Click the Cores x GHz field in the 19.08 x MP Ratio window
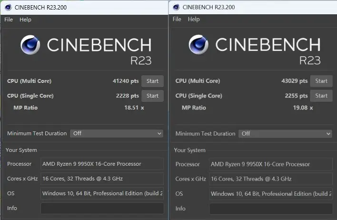 270,179
